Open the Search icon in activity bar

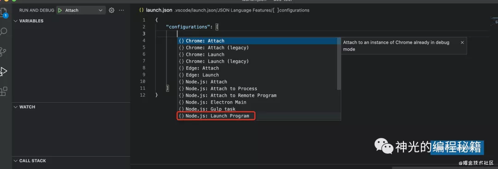click(4, 31)
